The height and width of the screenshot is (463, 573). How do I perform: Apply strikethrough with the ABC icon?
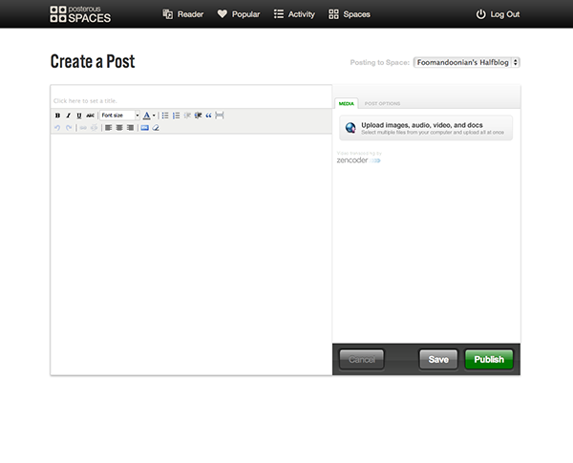90,116
